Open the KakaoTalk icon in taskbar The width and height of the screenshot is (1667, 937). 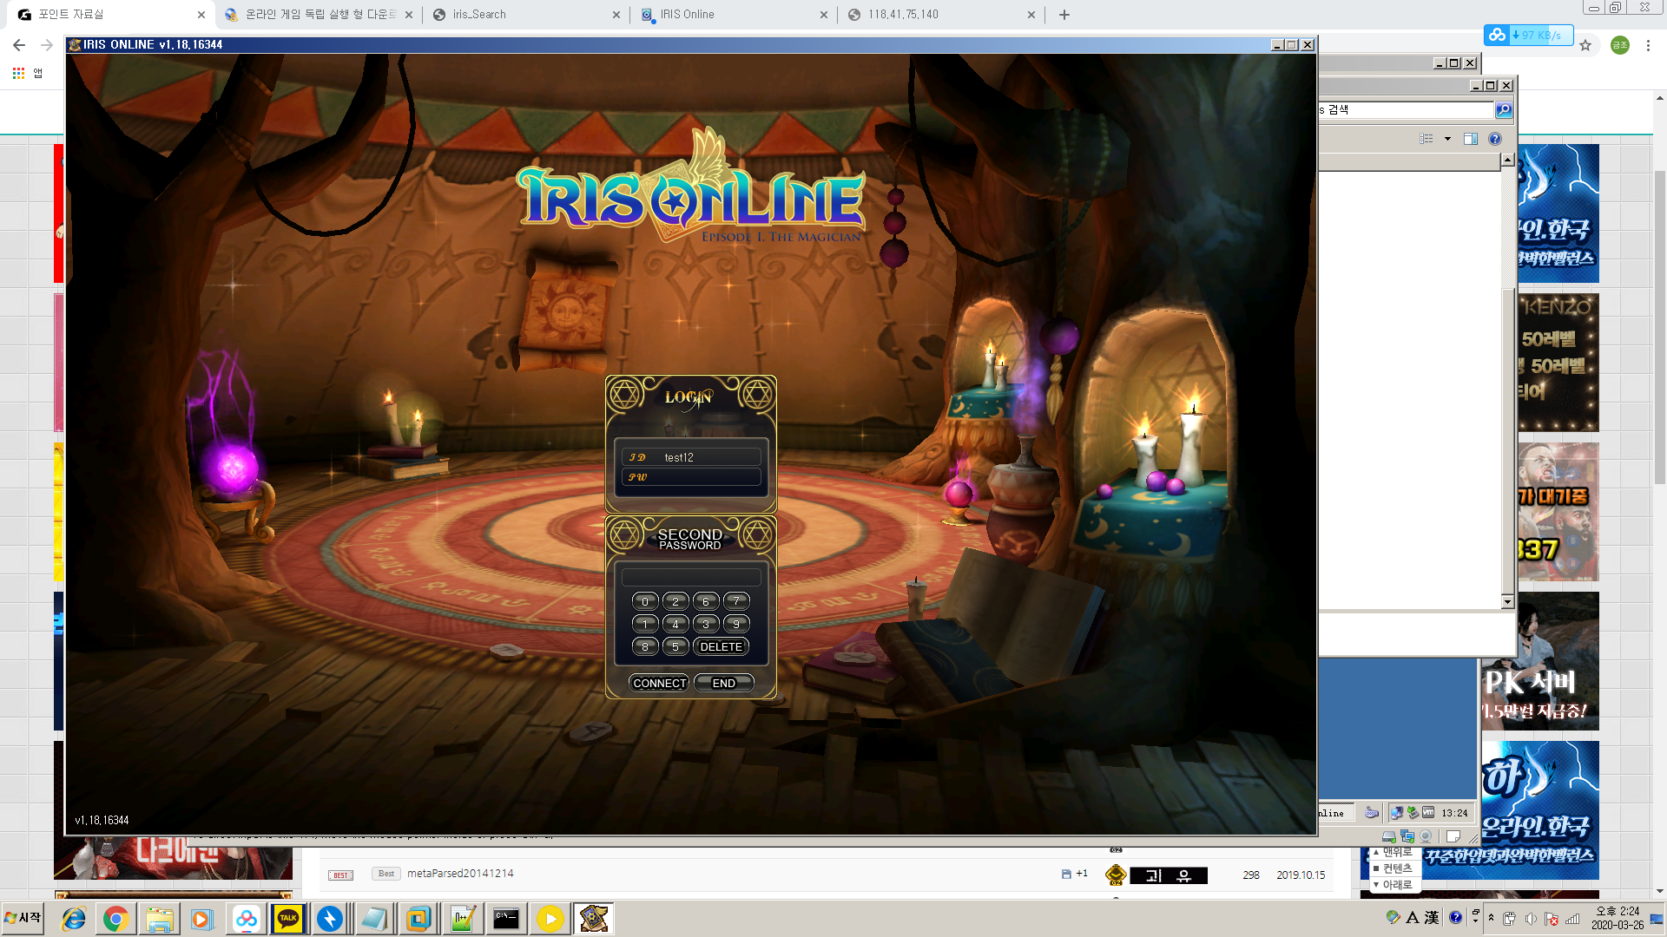(288, 918)
